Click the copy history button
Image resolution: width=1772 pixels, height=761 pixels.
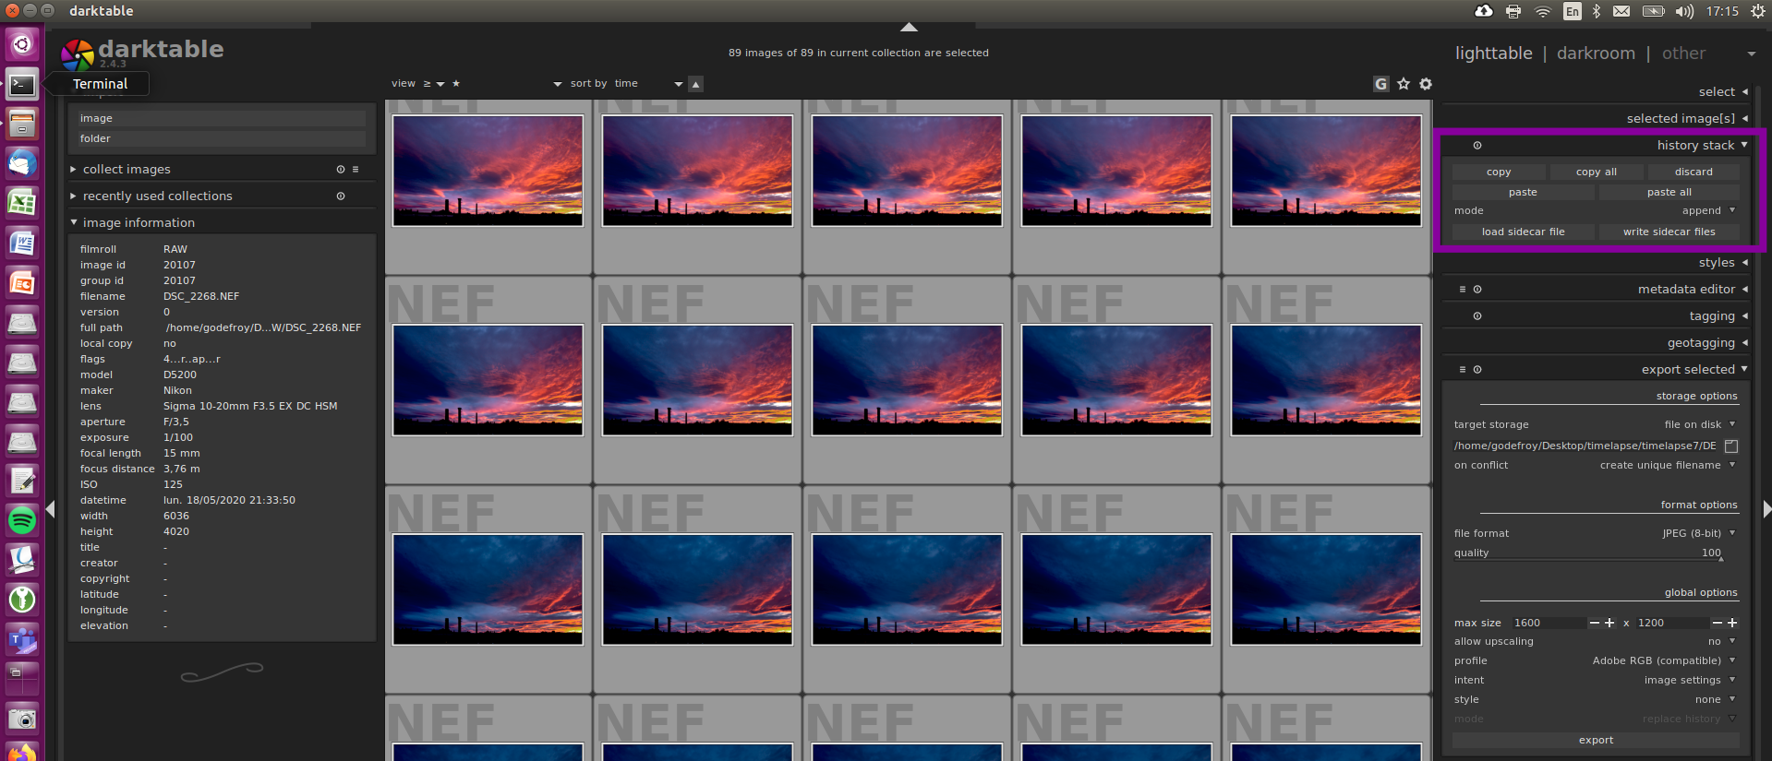(x=1499, y=172)
